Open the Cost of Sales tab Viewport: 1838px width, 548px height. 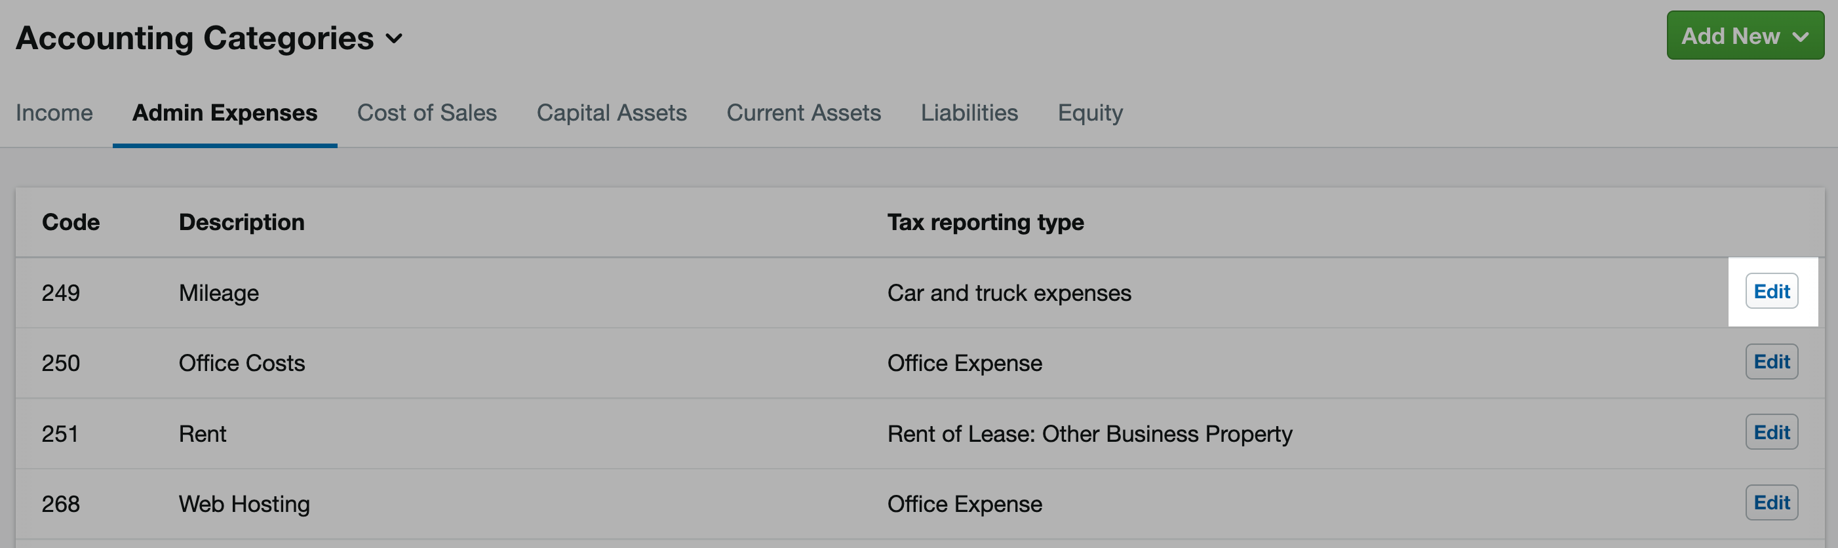(x=427, y=113)
